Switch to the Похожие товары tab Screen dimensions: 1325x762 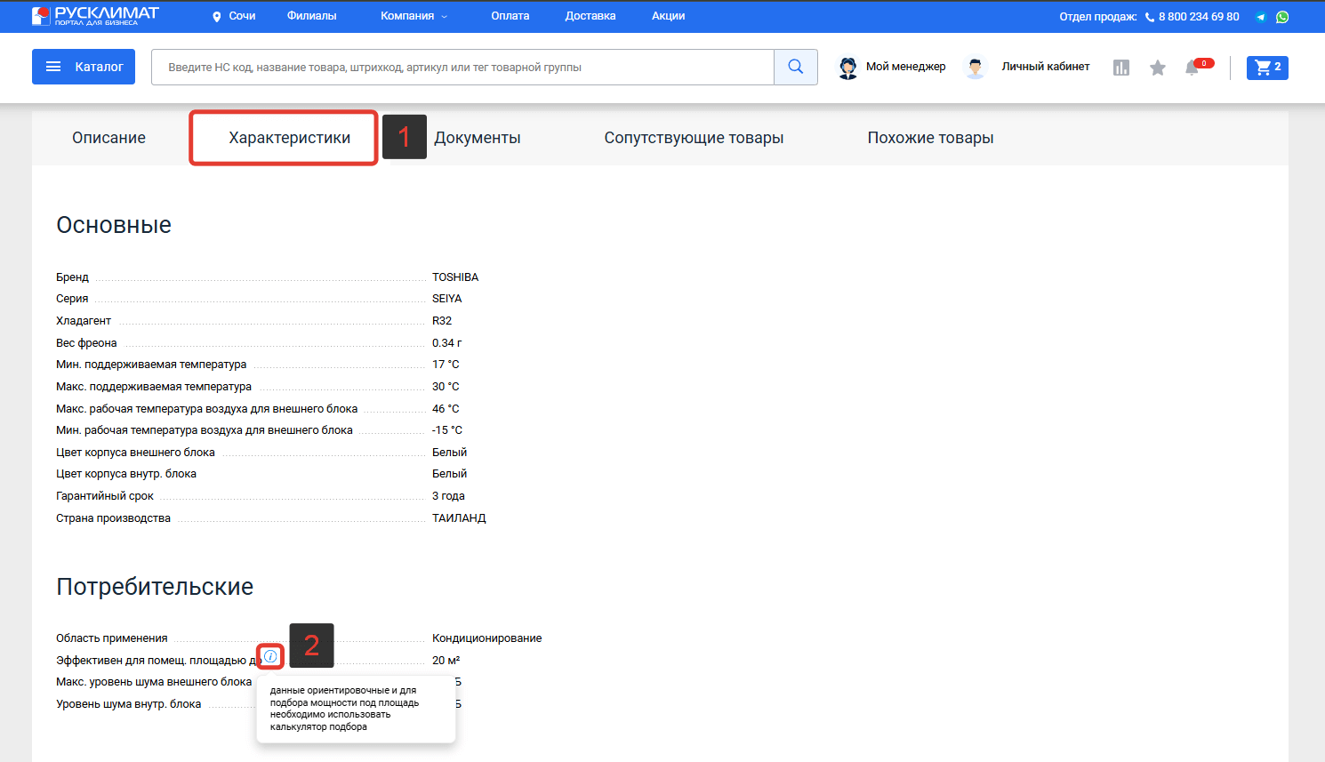coord(931,138)
